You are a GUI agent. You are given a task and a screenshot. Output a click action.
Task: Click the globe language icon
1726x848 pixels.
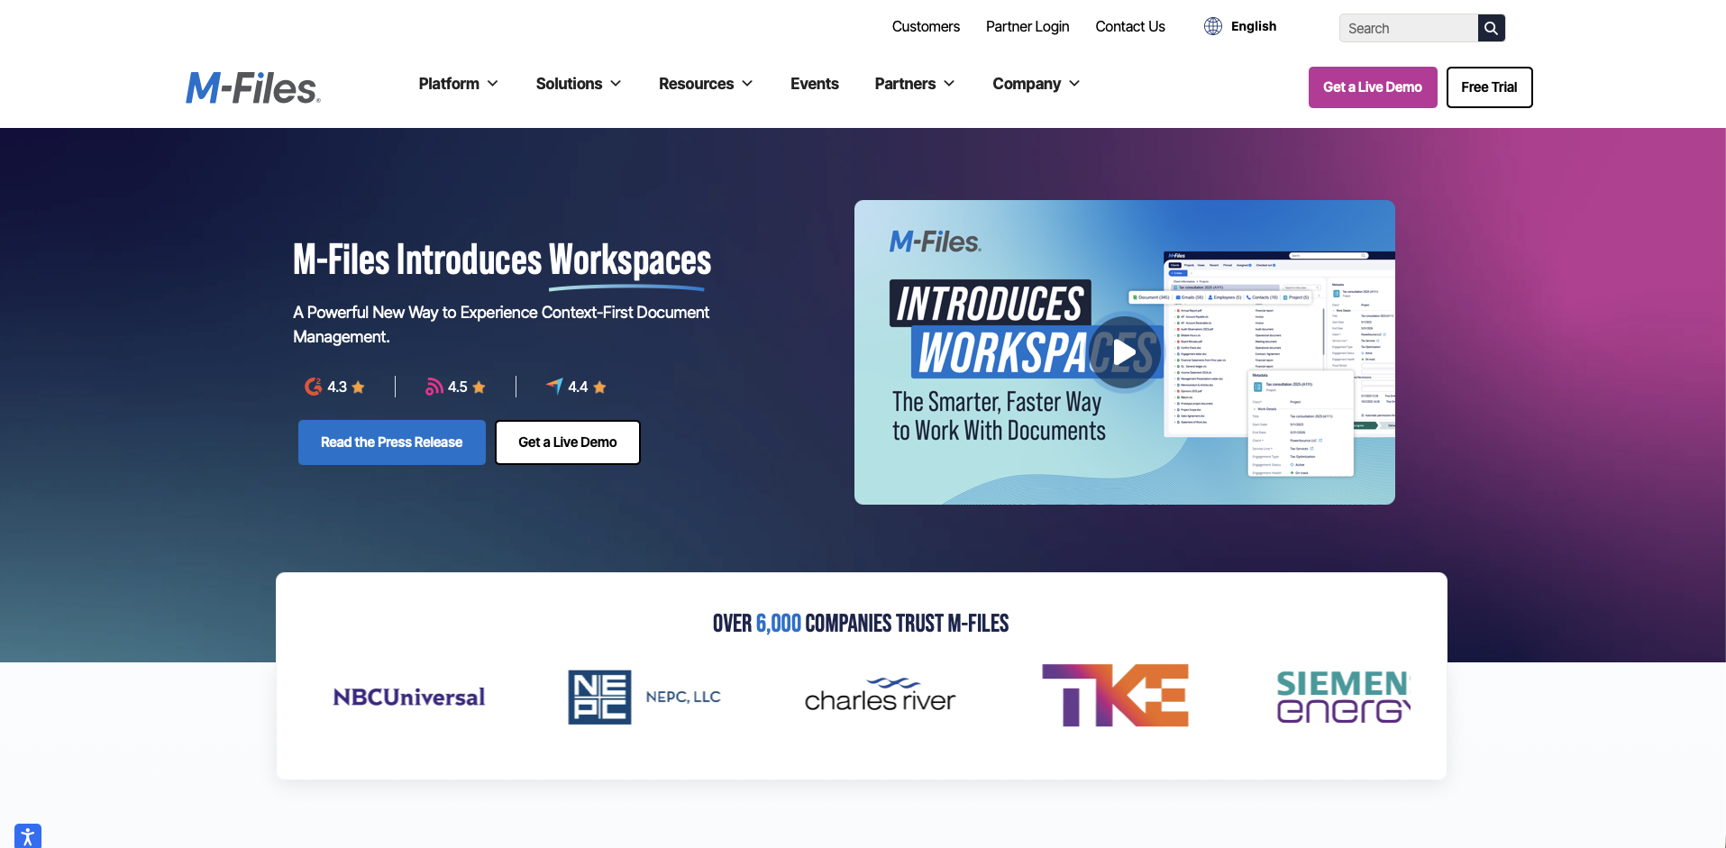(x=1211, y=25)
